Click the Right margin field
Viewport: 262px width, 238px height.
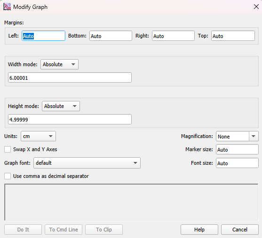tap(173, 36)
